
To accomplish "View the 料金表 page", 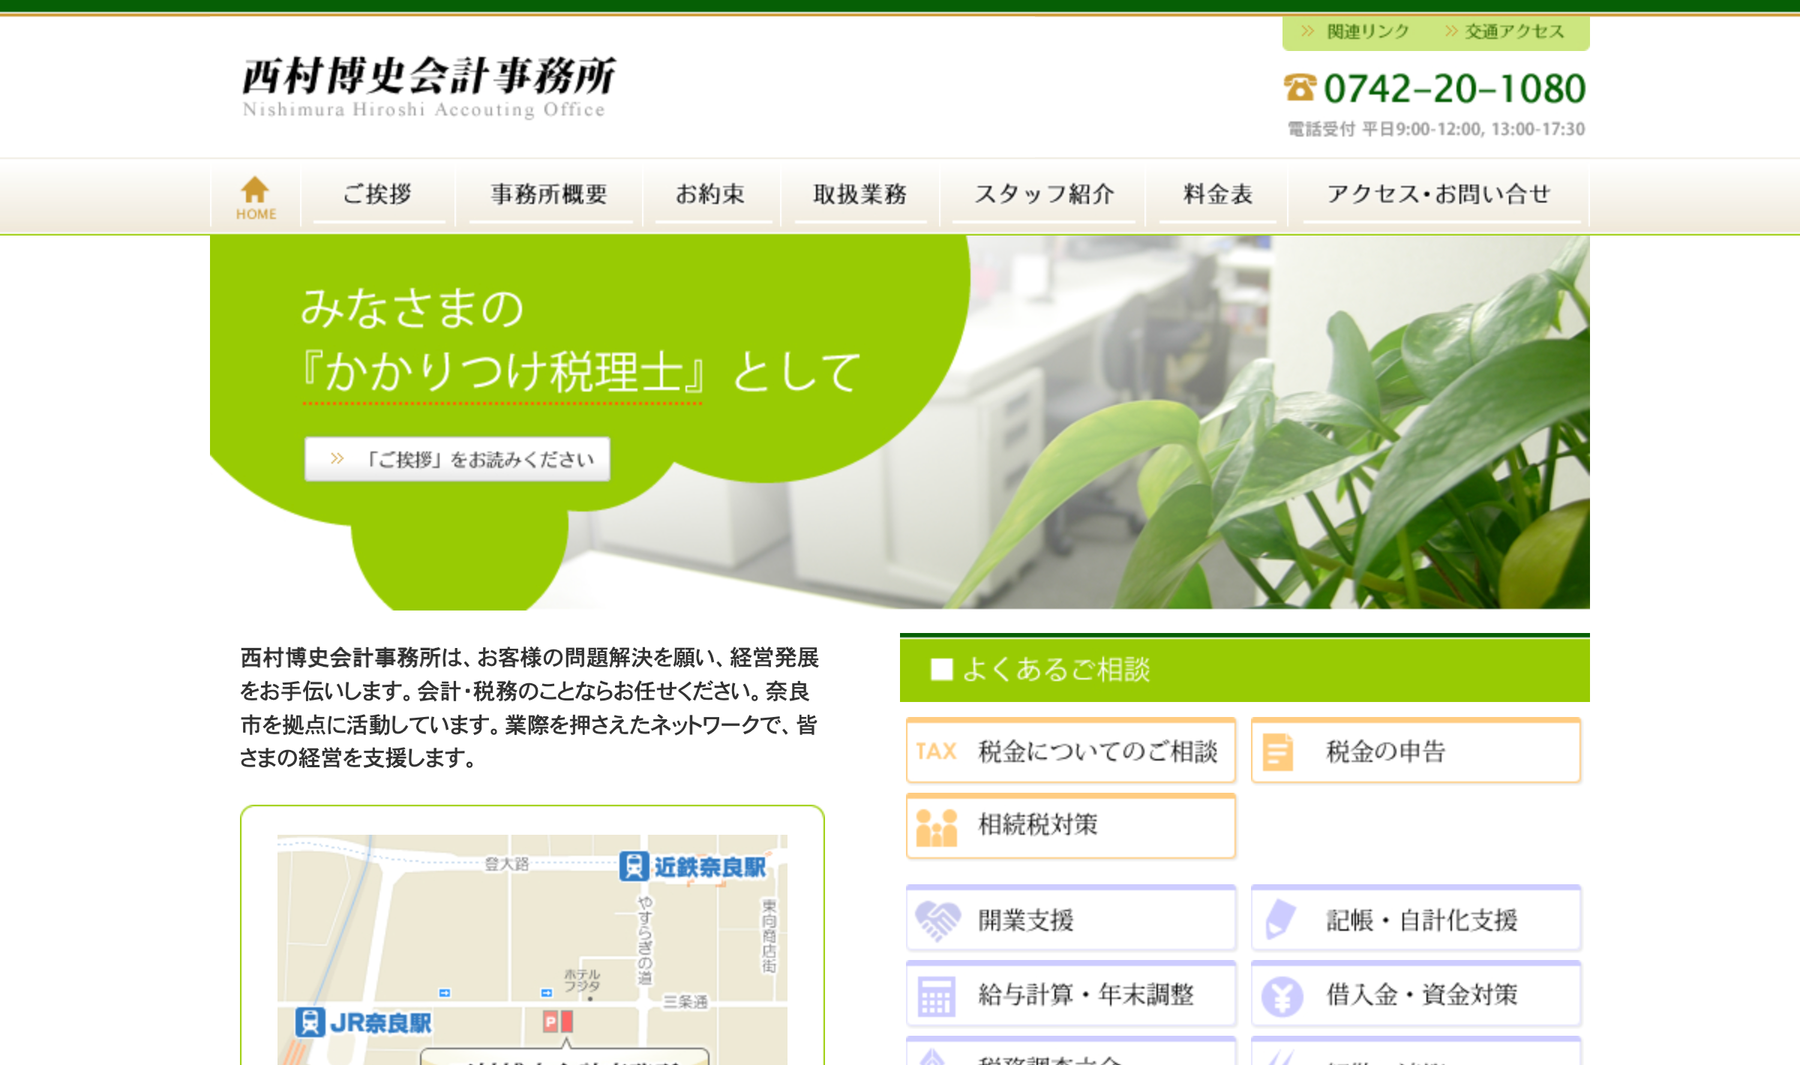I will click(x=1217, y=195).
